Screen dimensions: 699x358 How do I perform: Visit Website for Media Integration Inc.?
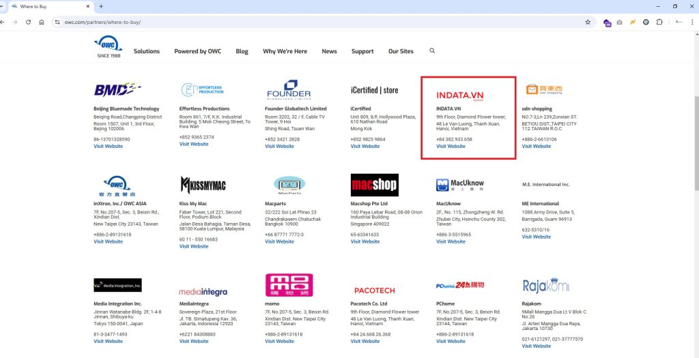pos(108,341)
